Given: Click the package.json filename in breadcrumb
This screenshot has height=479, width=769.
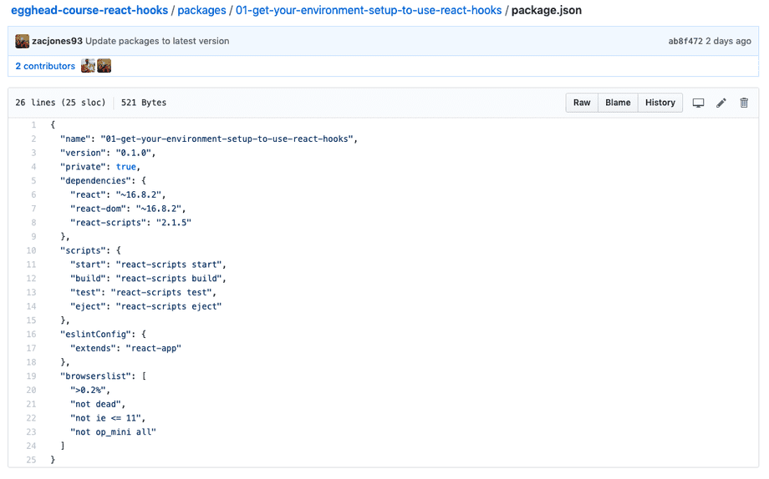Looking at the screenshot, I should point(547,10).
